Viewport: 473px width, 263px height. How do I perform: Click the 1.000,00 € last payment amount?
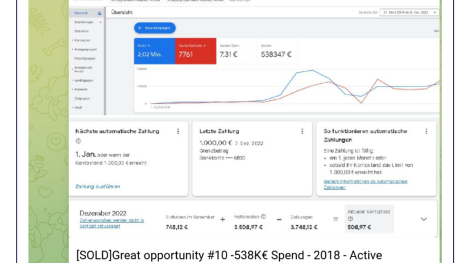(x=215, y=142)
